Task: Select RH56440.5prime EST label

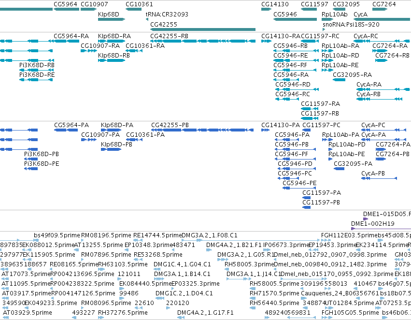Action: click(x=274, y=303)
